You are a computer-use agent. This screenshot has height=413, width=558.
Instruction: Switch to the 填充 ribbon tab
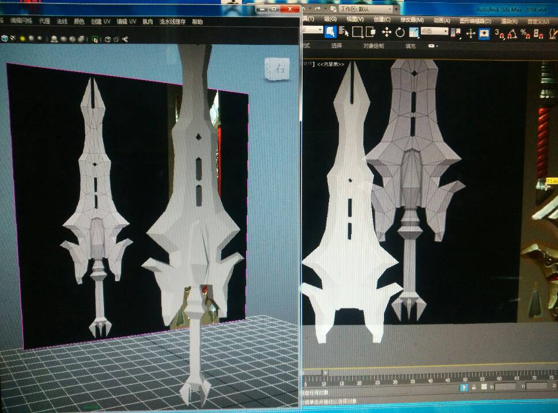(x=410, y=46)
